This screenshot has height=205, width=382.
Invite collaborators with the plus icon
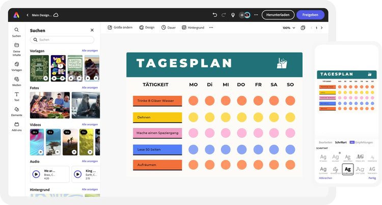[241, 15]
